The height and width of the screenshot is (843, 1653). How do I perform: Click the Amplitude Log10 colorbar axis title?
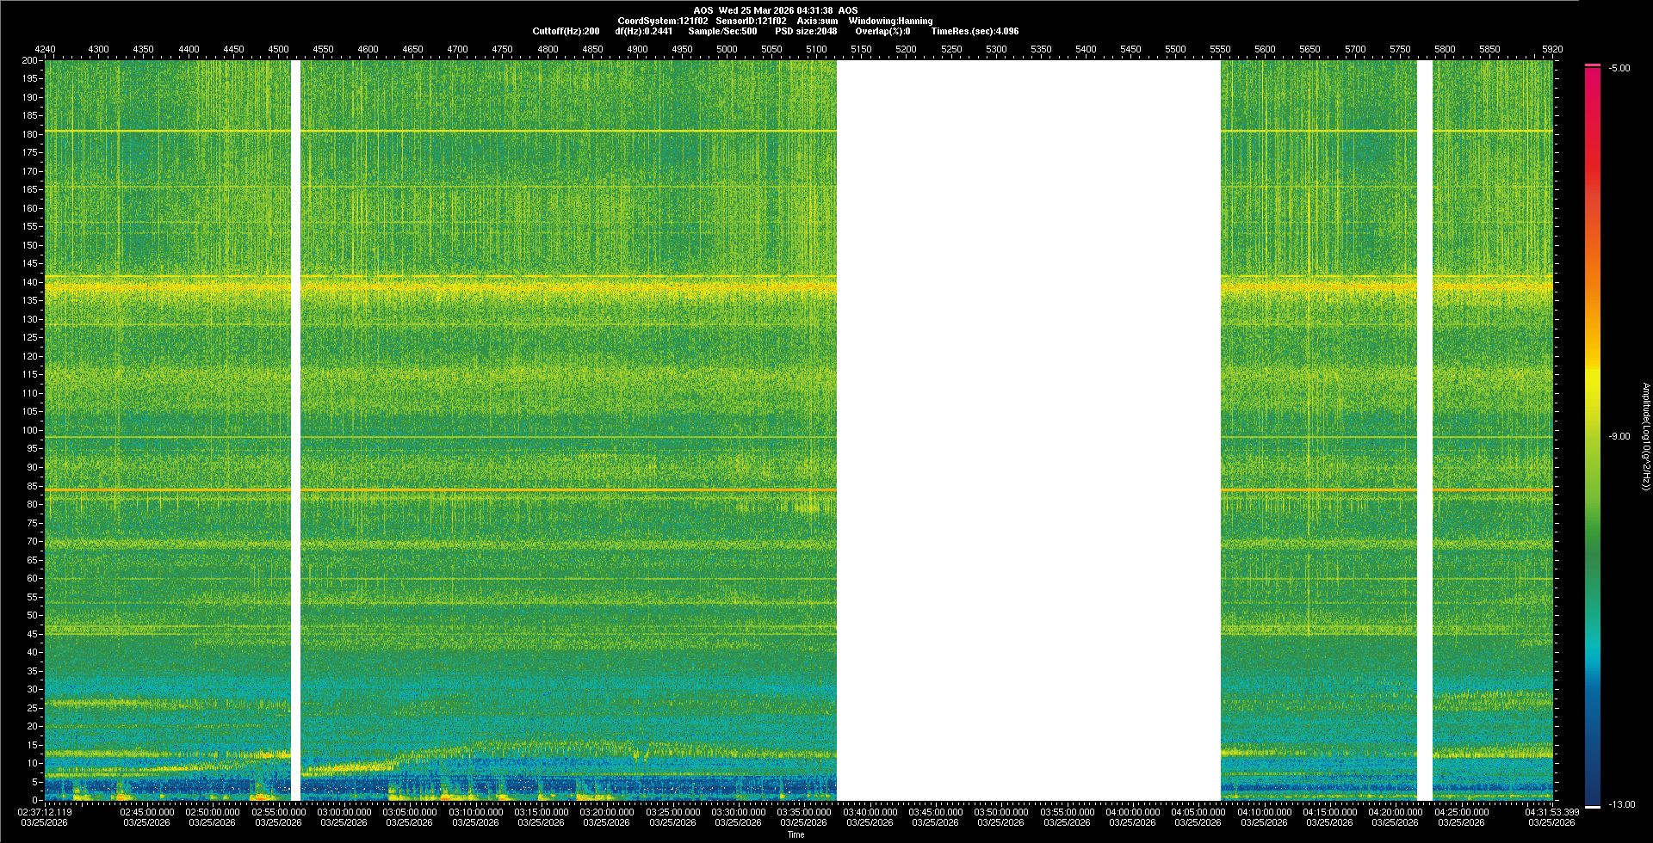1645,437
